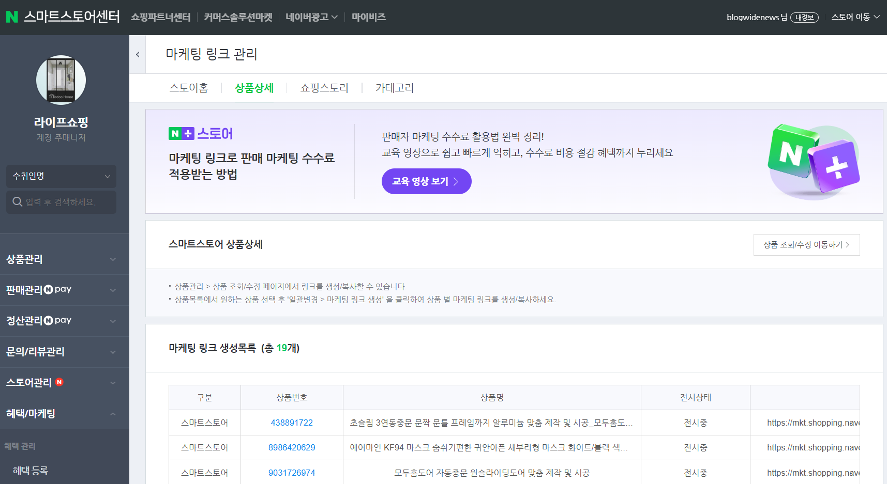Click the new badge on 스토어관리
The height and width of the screenshot is (484, 887).
click(59, 382)
